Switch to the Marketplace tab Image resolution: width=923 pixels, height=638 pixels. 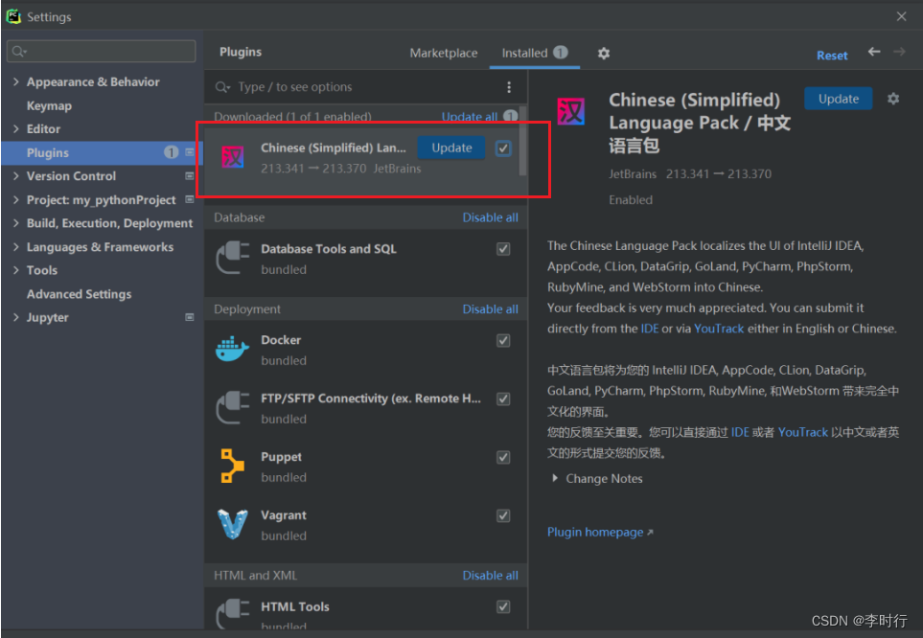pyautogui.click(x=443, y=53)
